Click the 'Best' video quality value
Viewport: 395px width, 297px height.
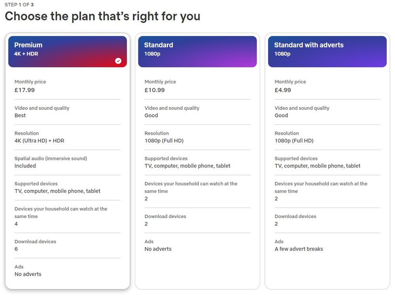tap(20, 116)
